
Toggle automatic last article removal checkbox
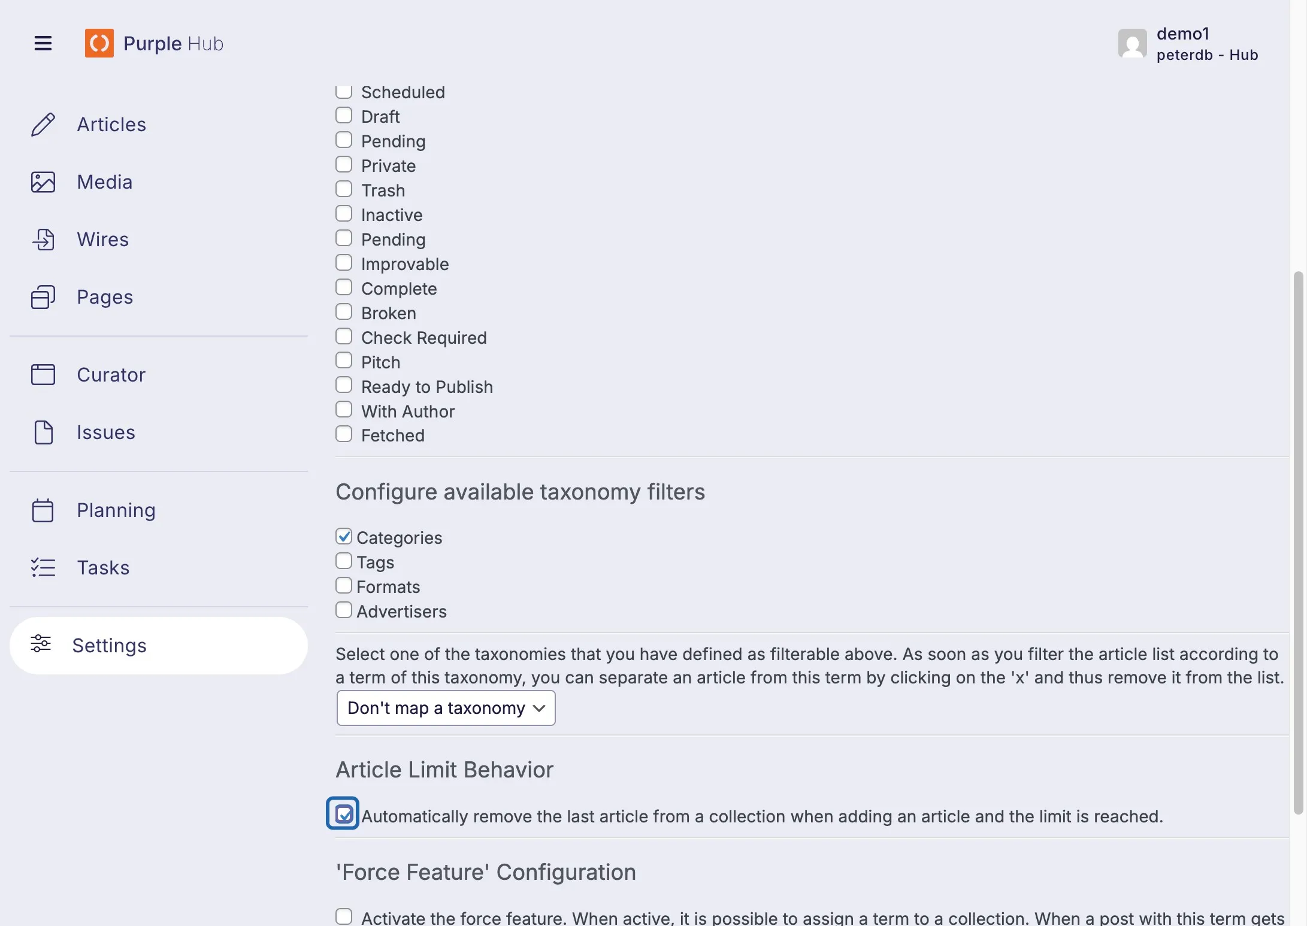tap(344, 814)
